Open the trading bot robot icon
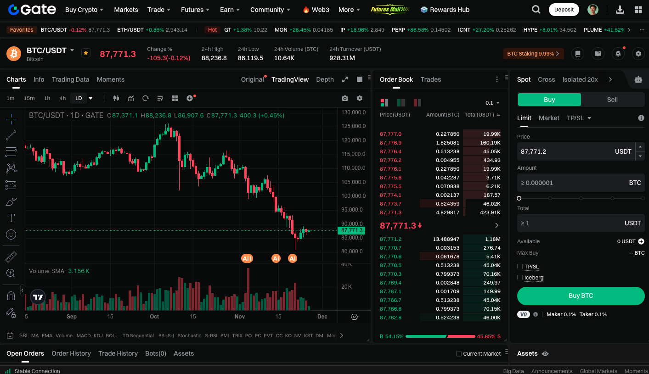649x374 pixels. click(638, 79)
